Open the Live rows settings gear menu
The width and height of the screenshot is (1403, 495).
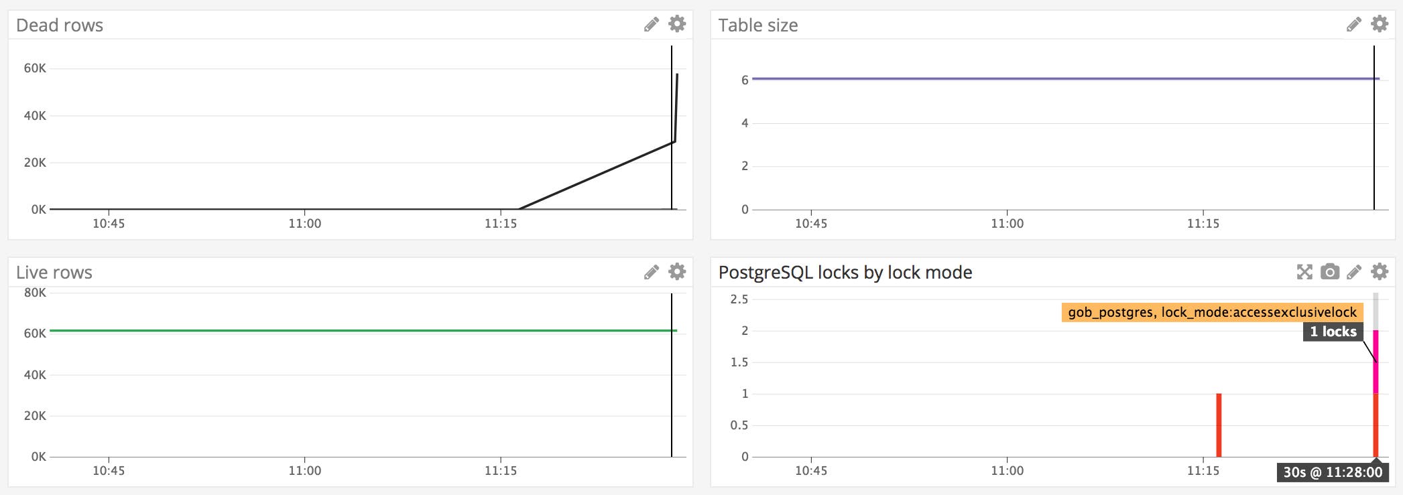click(677, 272)
